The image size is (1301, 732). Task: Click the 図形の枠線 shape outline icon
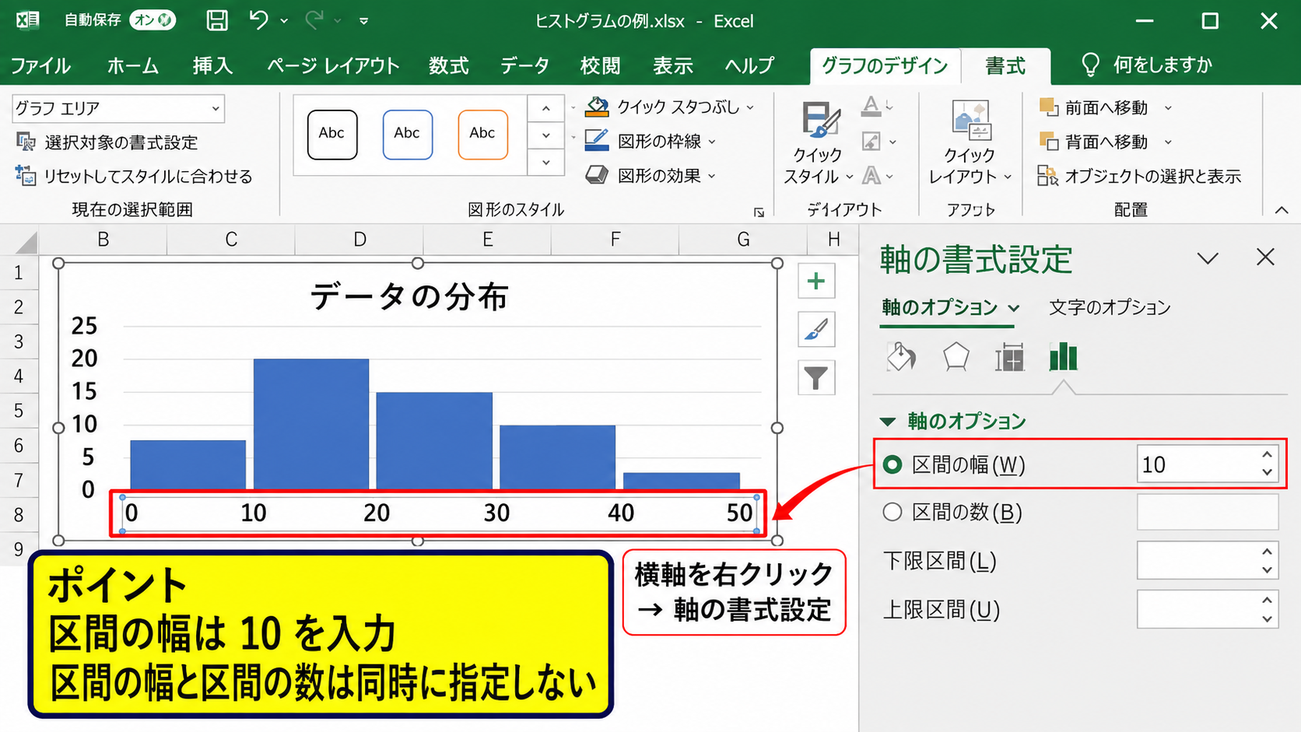[x=597, y=141]
